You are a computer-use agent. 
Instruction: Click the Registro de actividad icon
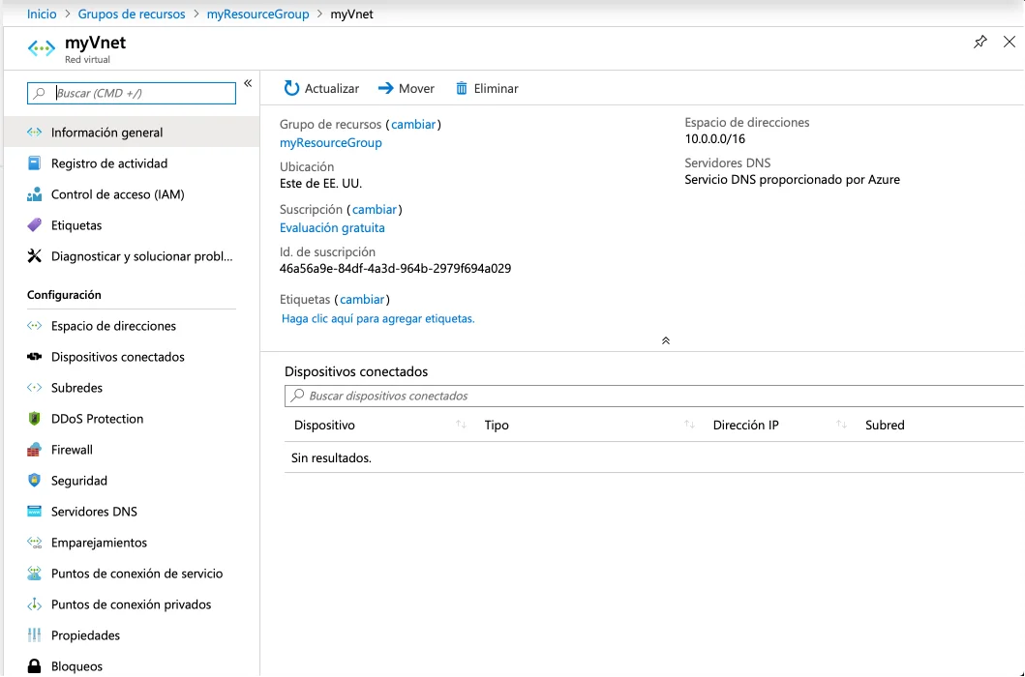click(x=34, y=163)
